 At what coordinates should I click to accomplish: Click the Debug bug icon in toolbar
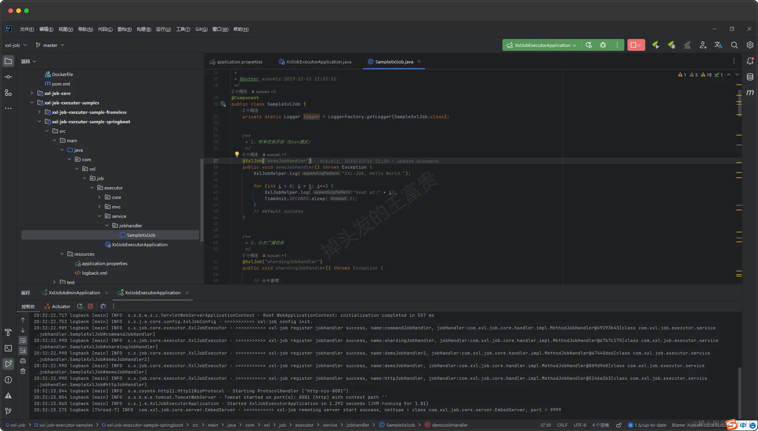(x=603, y=45)
